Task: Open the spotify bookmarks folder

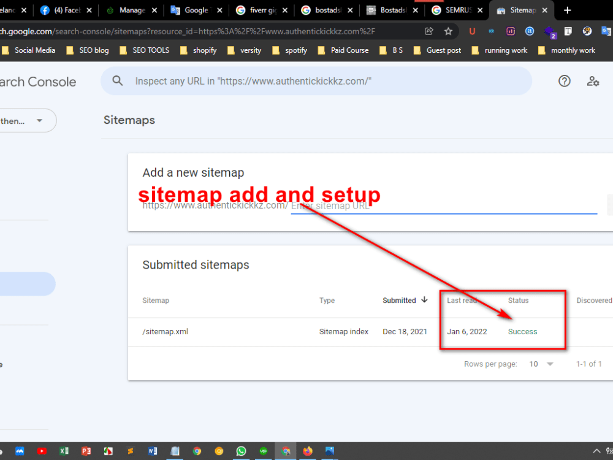Action: [x=290, y=50]
